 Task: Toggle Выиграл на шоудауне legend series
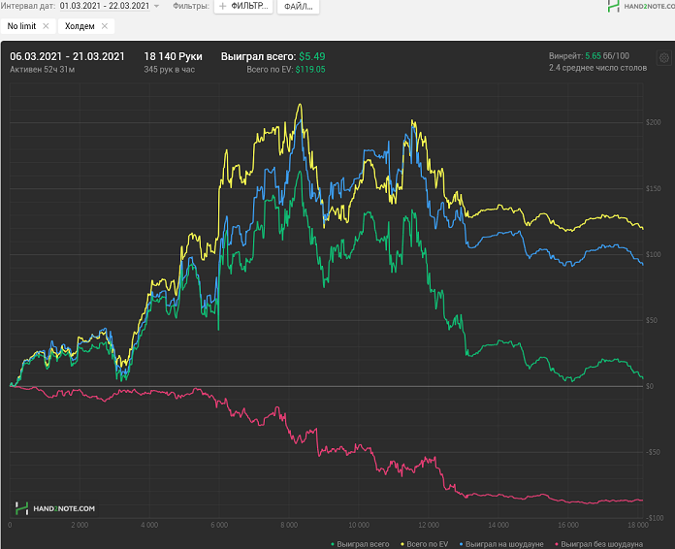(x=501, y=544)
